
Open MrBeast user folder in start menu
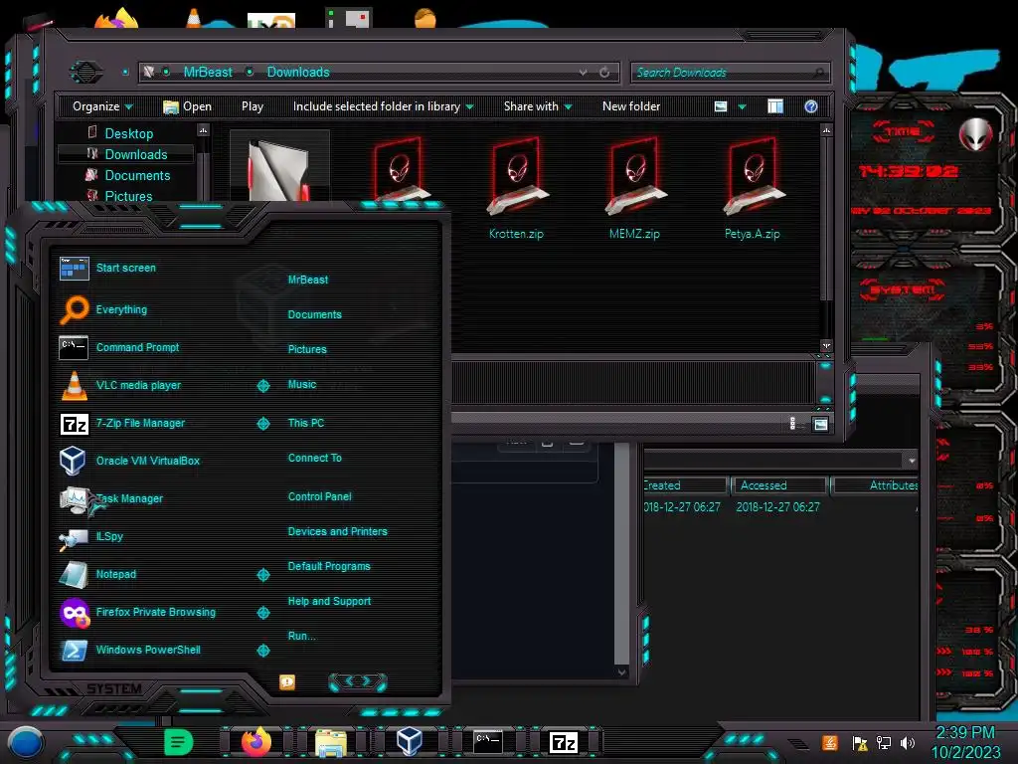(308, 280)
